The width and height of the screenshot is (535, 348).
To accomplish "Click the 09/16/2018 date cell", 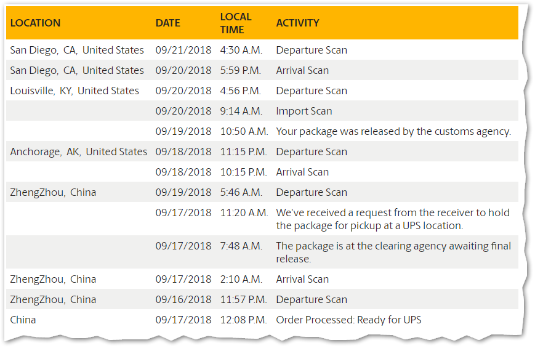I will [x=183, y=299].
